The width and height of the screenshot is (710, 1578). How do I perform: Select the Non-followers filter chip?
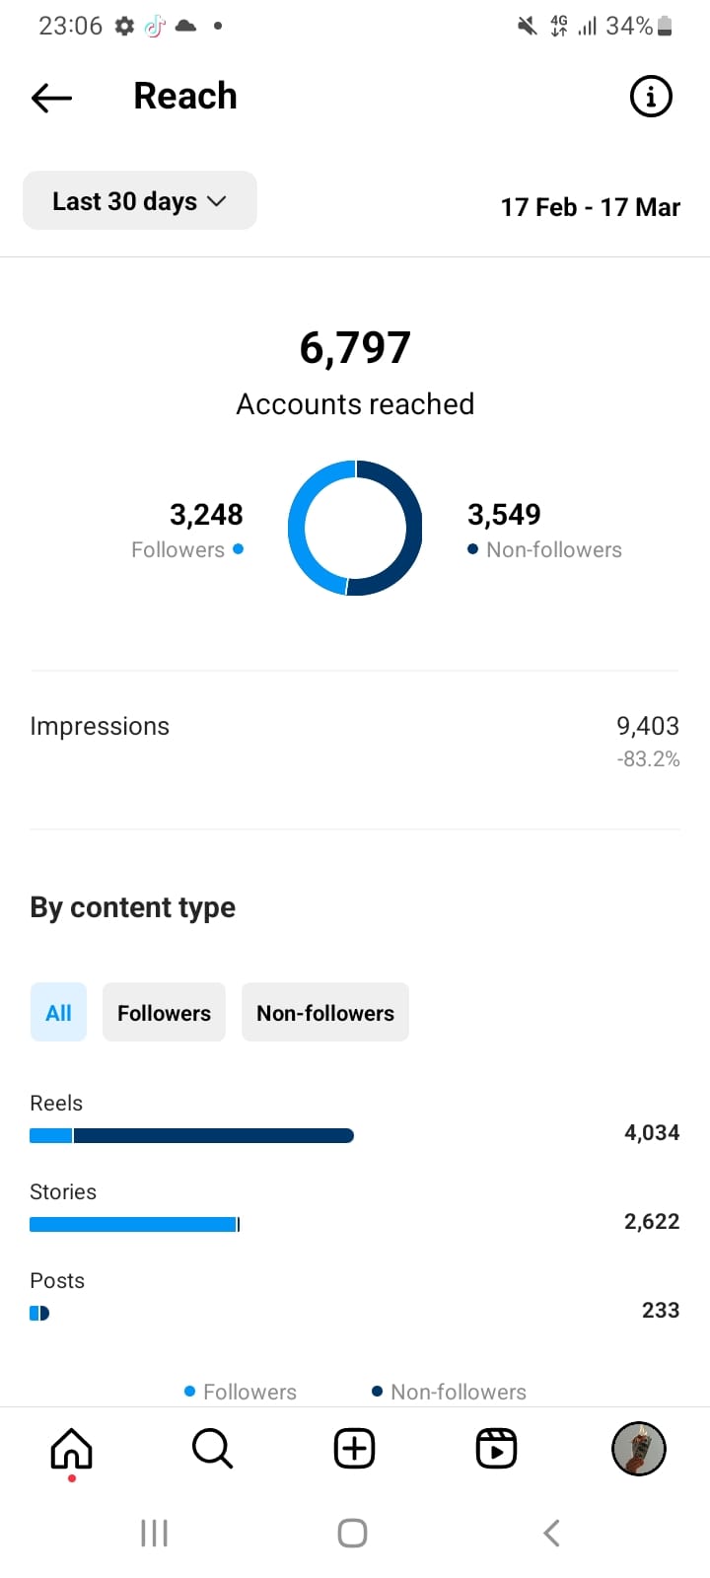pyautogui.click(x=325, y=1013)
